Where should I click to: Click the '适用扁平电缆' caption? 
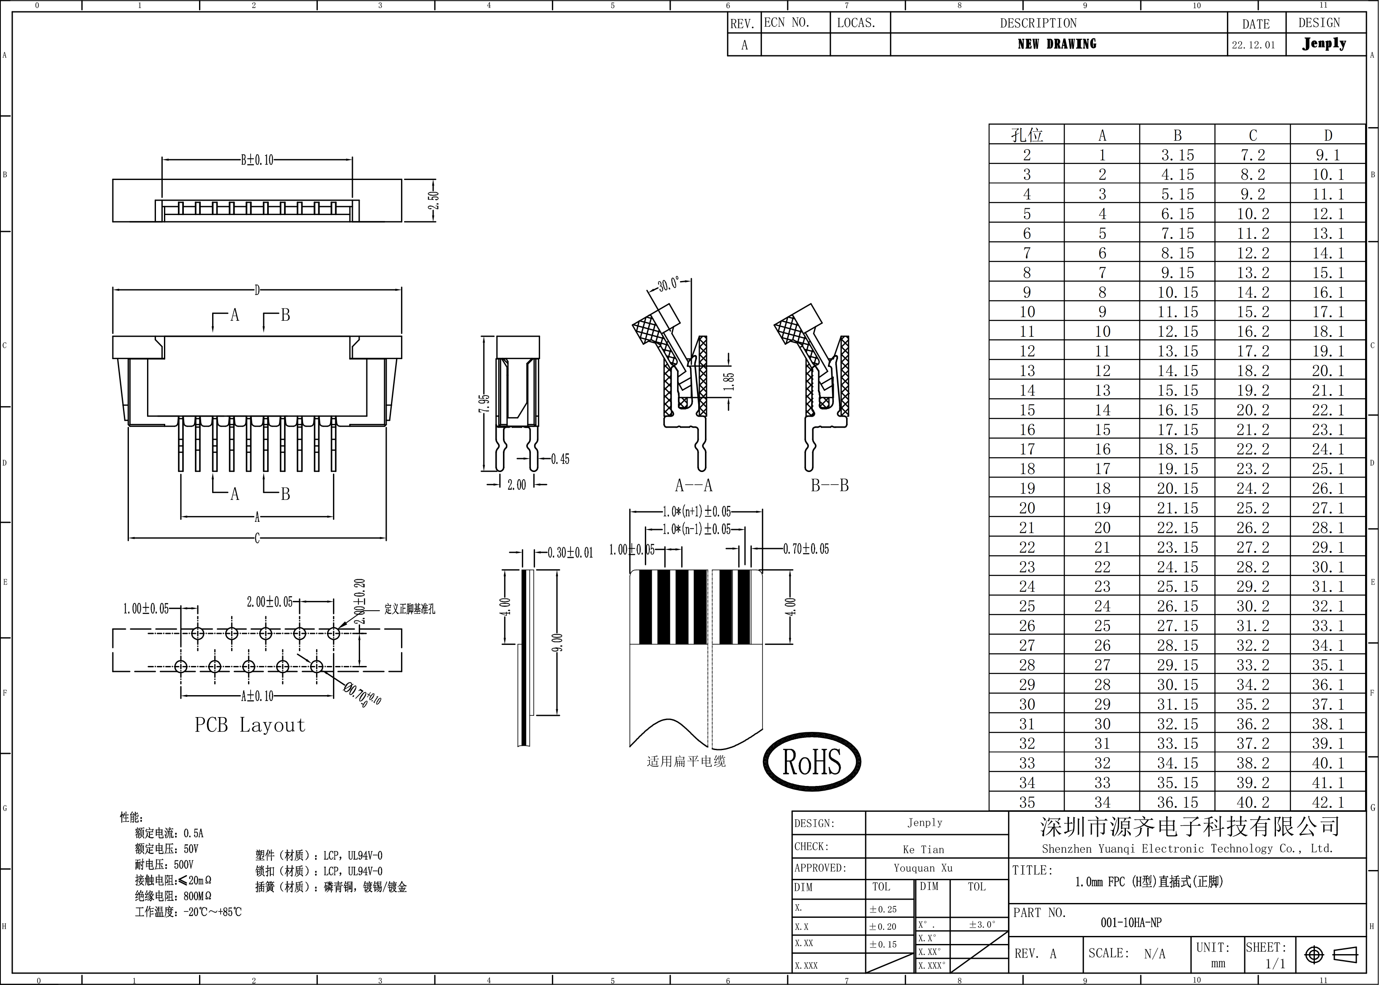pyautogui.click(x=686, y=761)
